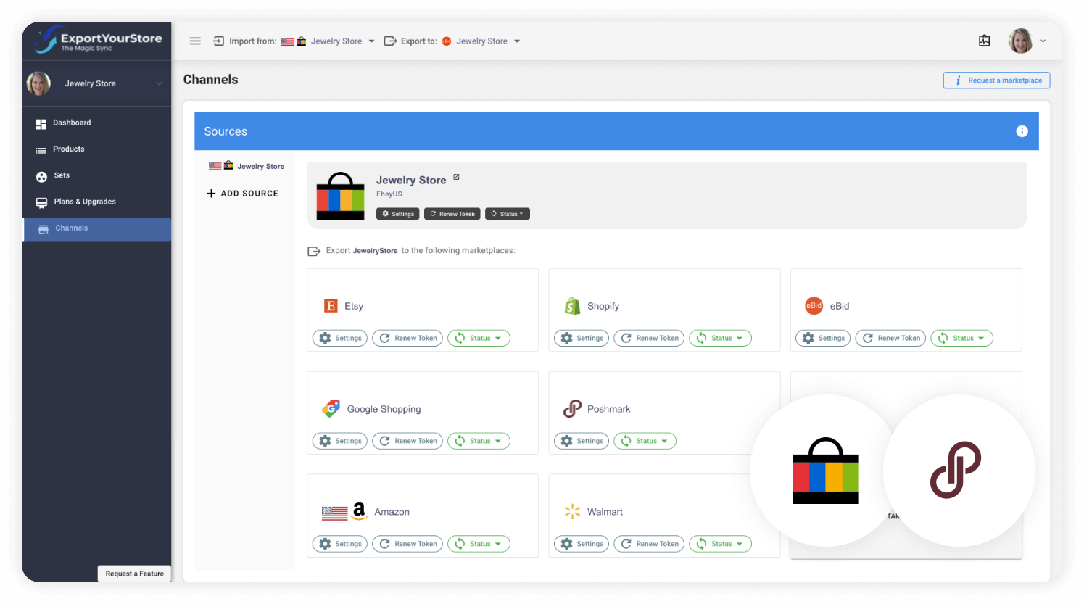
Task: Open the Walmart Status dropdown
Action: 720,544
